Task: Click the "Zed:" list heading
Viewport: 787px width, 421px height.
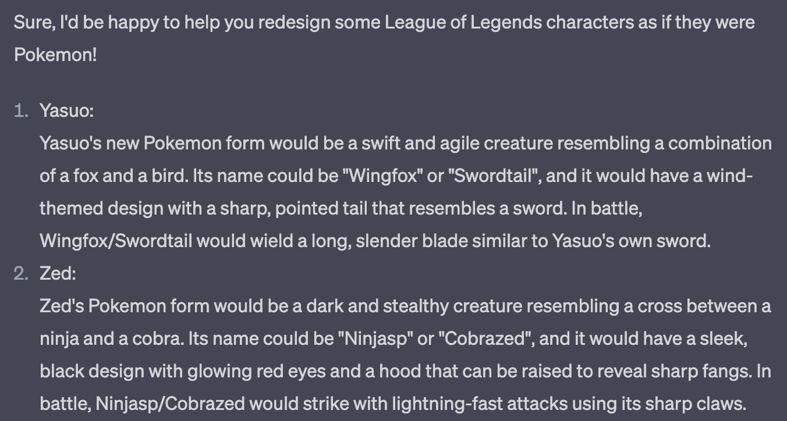Action: [58, 273]
